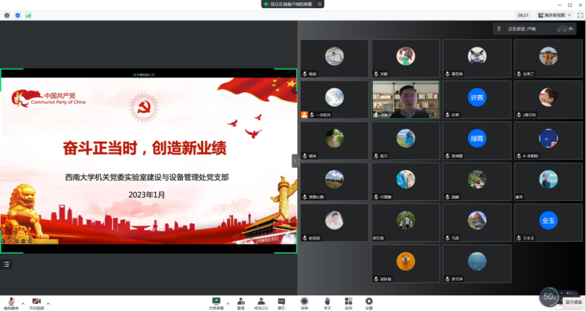Open the list menu icon below the shared slide

click(x=6, y=265)
